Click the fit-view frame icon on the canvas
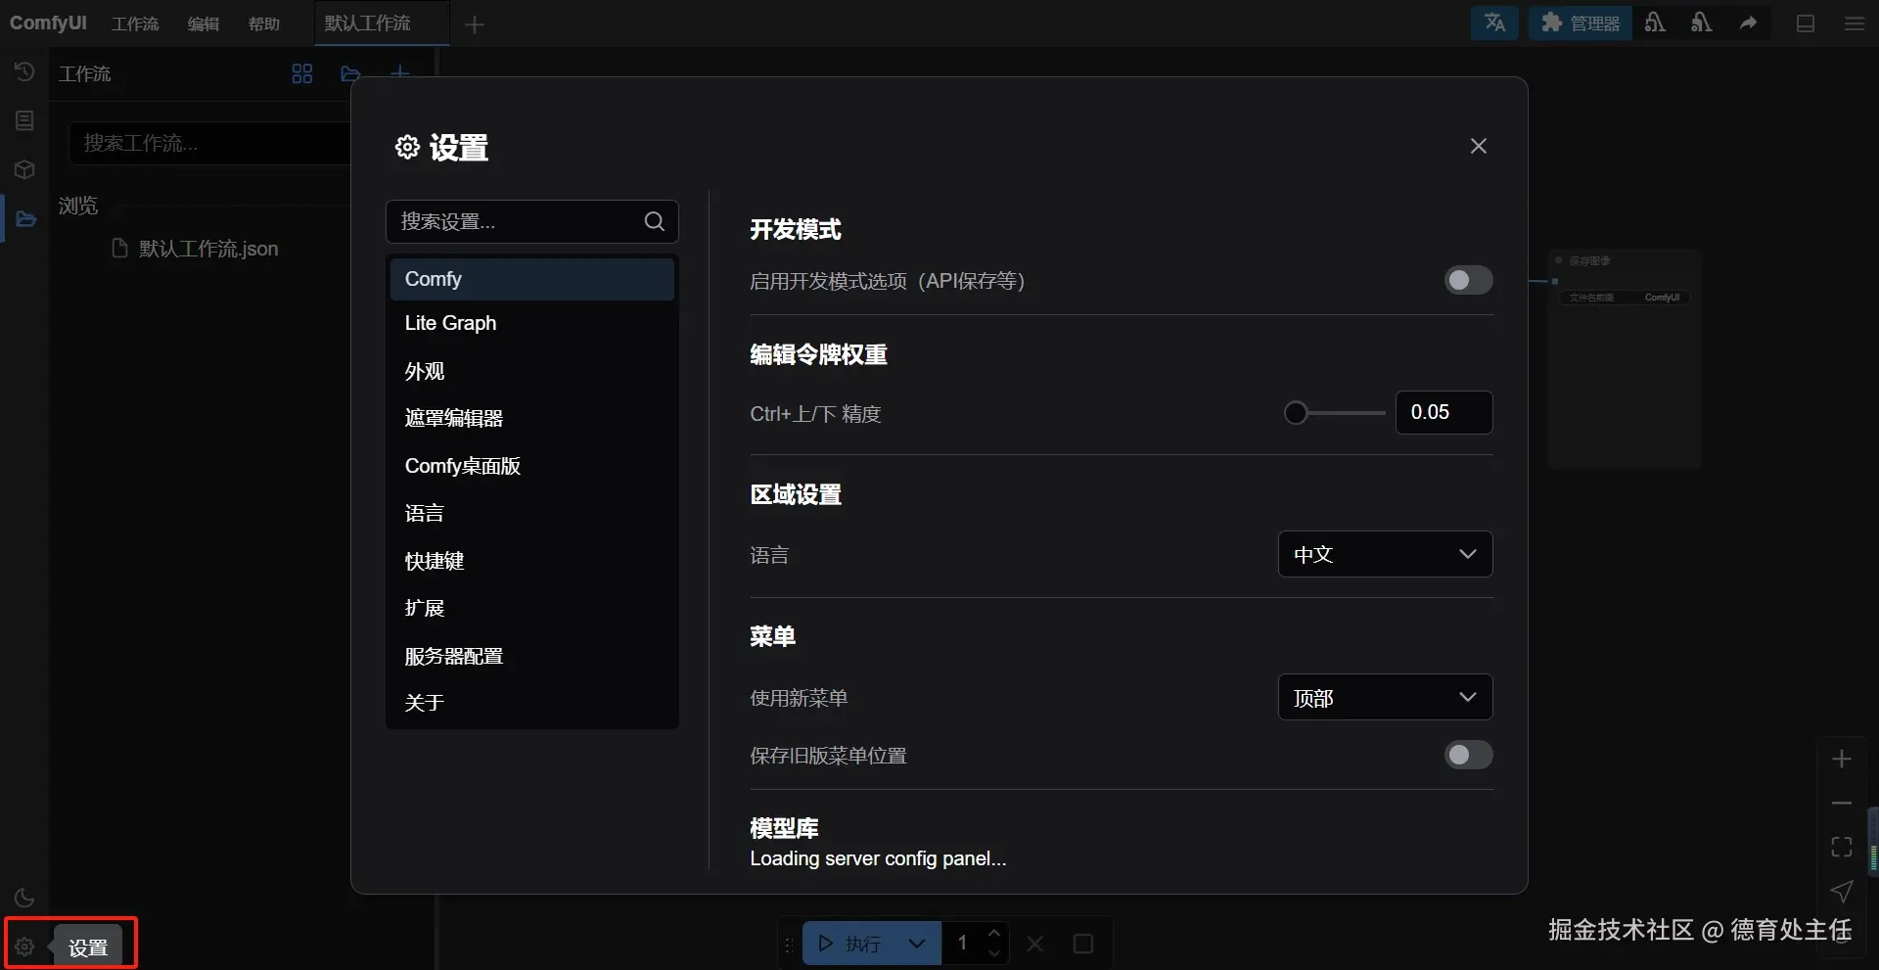Screen dimensions: 1879x970 point(1842,847)
